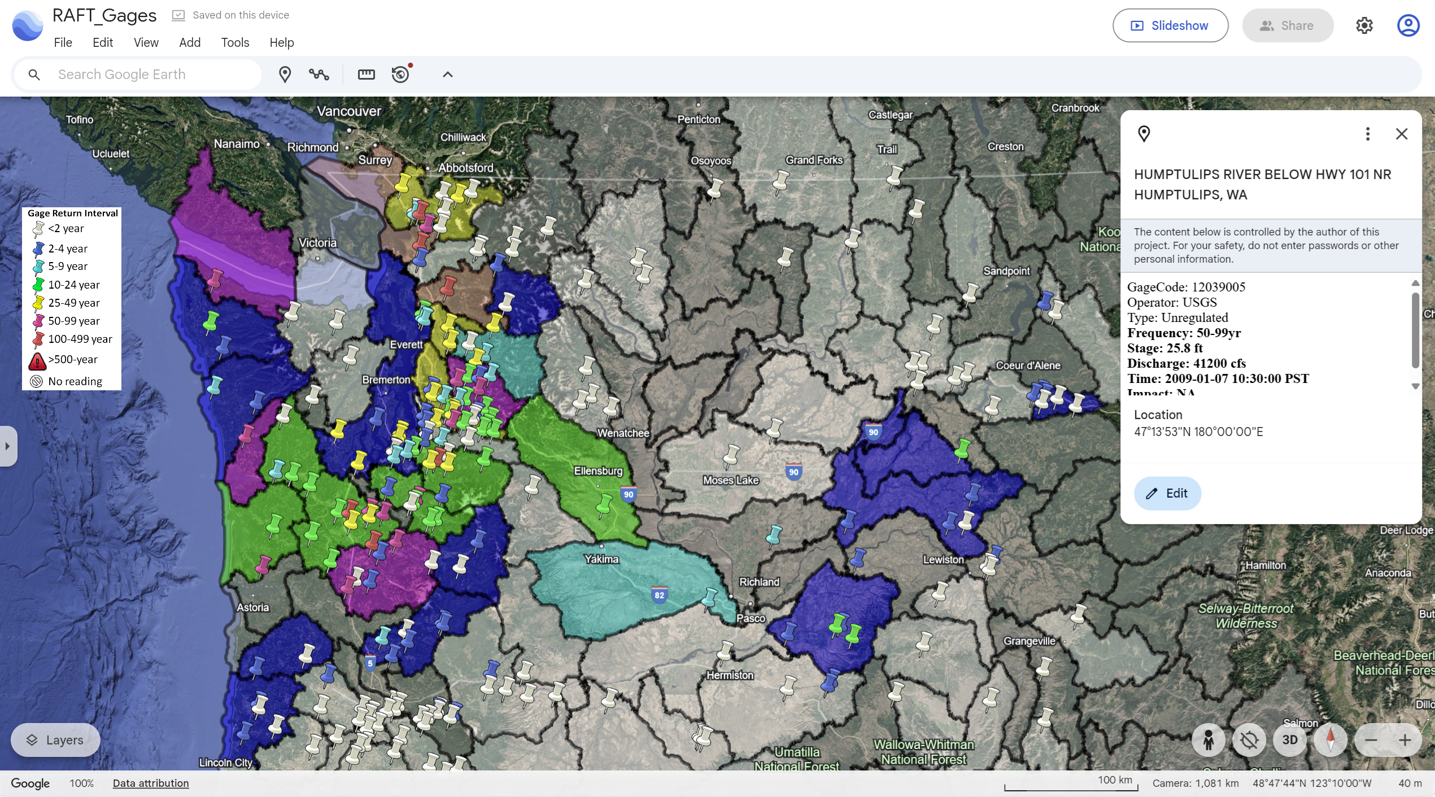The height and width of the screenshot is (797, 1435).
Task: Click the RAFT_Gages project title
Action: 104,15
